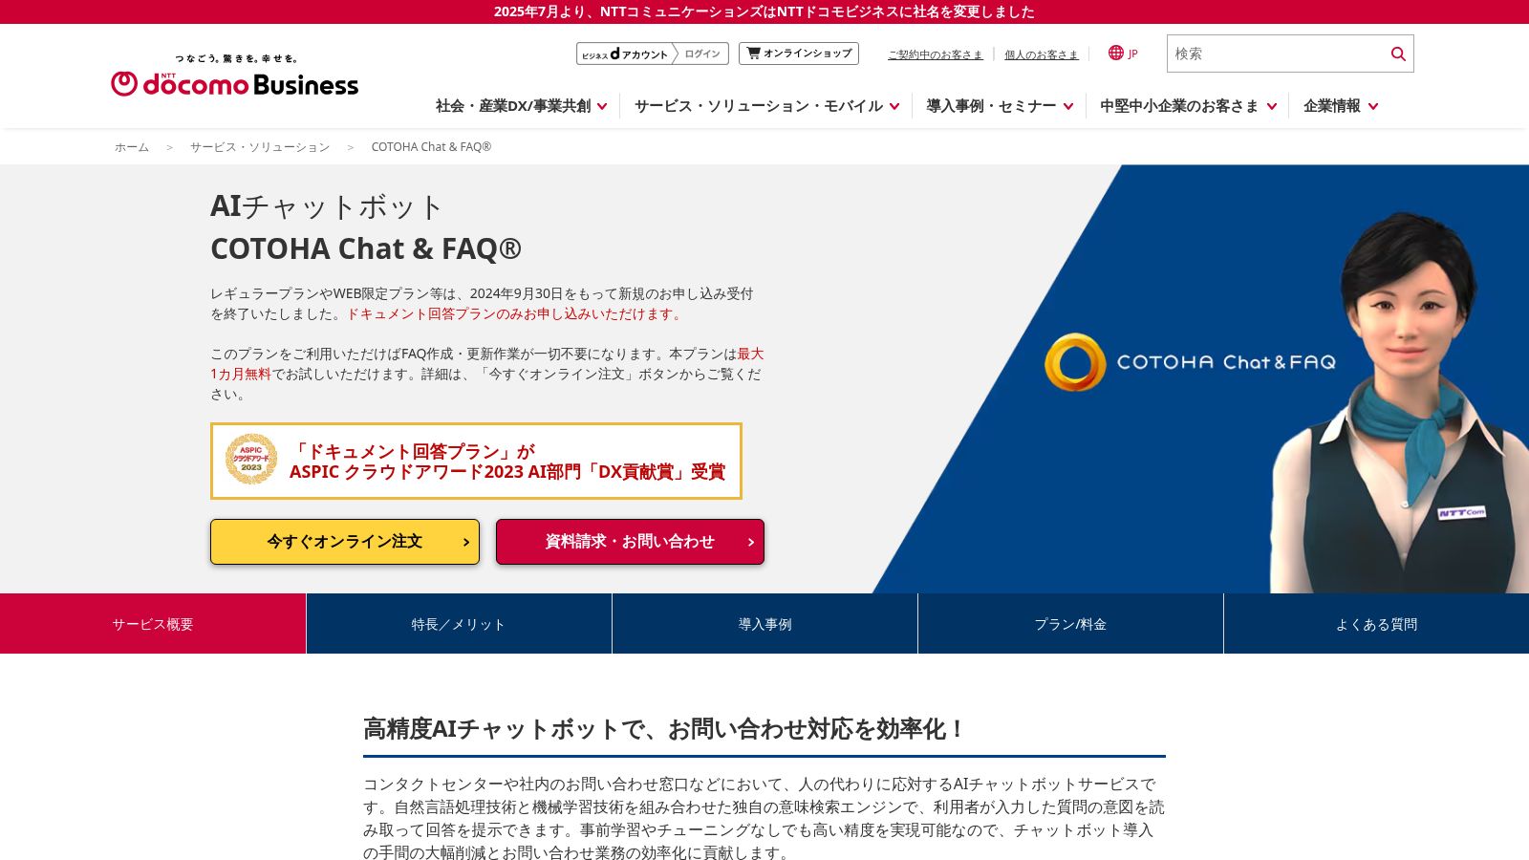The height and width of the screenshot is (860, 1529).
Task: Click the docomo Business logo
Action: click(x=234, y=75)
